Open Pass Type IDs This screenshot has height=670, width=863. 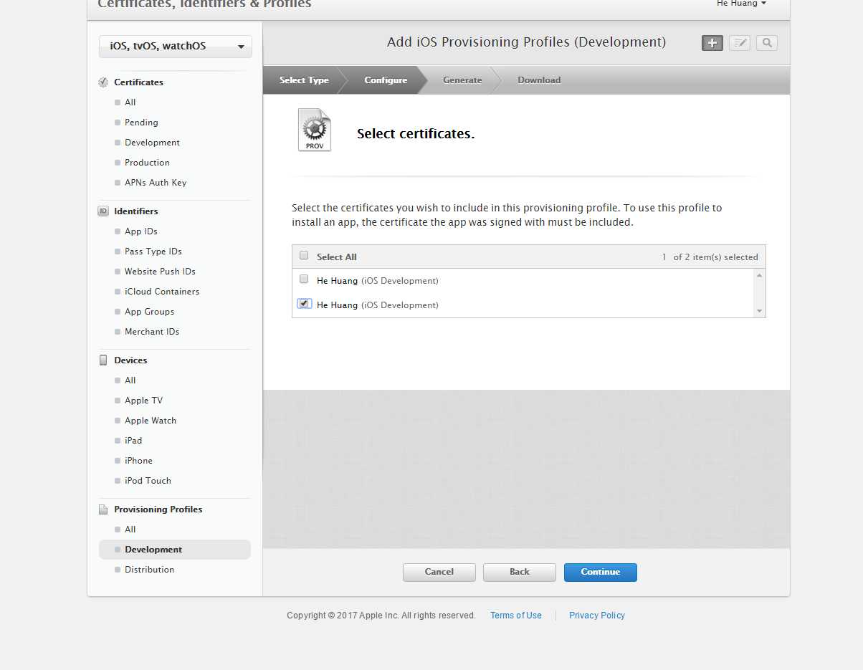[x=153, y=252]
